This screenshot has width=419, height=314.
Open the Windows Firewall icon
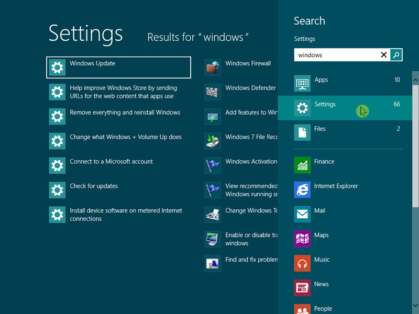tap(213, 68)
